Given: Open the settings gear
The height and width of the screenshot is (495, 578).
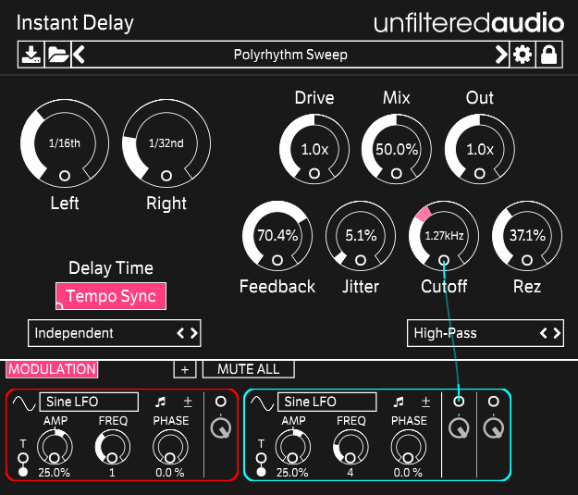Looking at the screenshot, I should [523, 55].
